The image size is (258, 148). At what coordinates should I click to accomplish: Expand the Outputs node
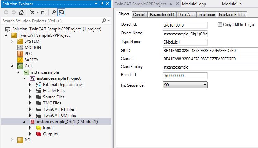click(x=30, y=134)
